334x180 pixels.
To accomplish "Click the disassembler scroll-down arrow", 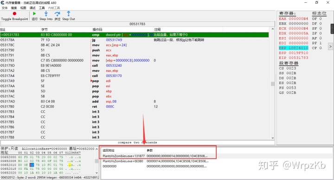I will 273,138.
